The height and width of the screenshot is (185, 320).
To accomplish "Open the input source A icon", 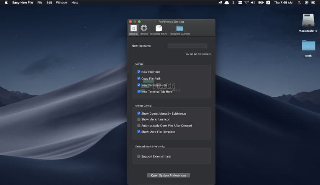I will coord(268,3).
